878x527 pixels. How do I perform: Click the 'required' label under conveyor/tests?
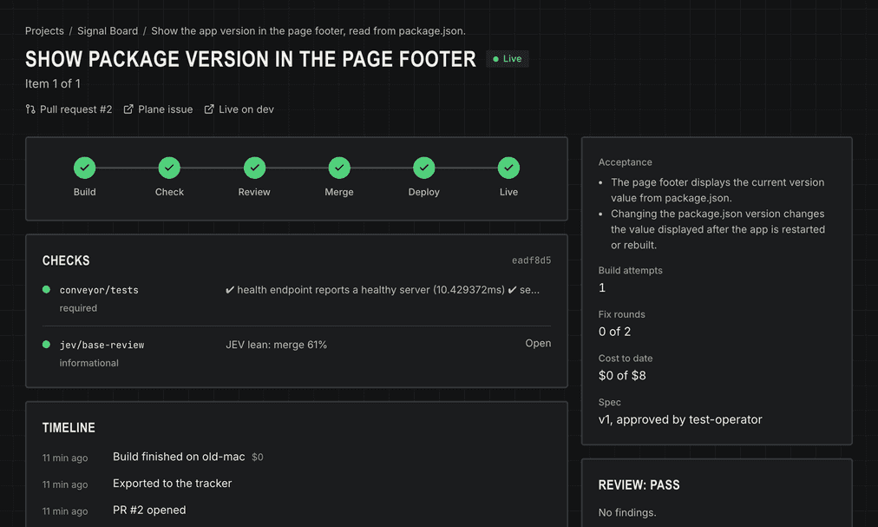tap(78, 308)
